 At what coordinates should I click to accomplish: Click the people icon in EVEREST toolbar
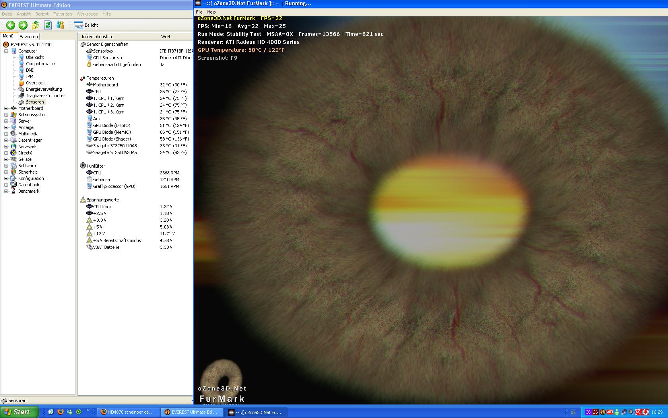[x=60, y=25]
